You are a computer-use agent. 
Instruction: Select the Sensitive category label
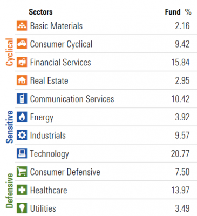pyautogui.click(x=9, y=127)
